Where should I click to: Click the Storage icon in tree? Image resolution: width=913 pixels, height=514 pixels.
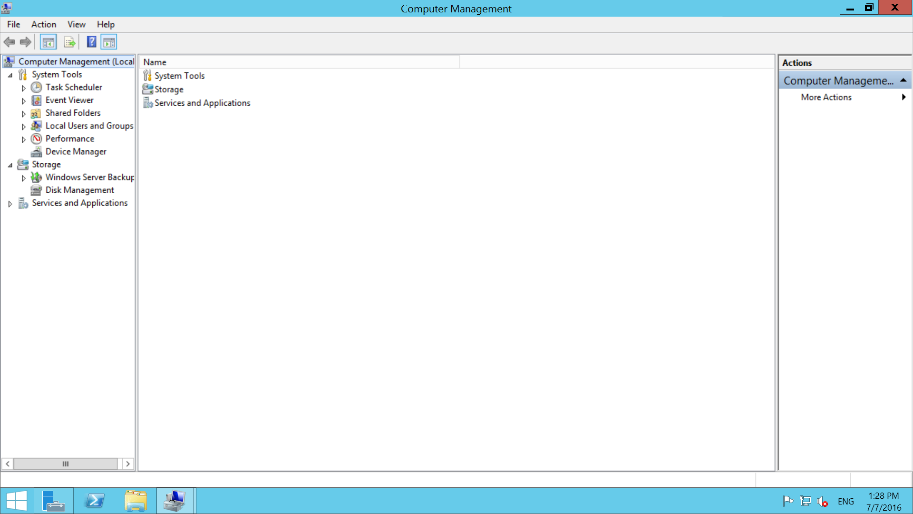pos(23,164)
